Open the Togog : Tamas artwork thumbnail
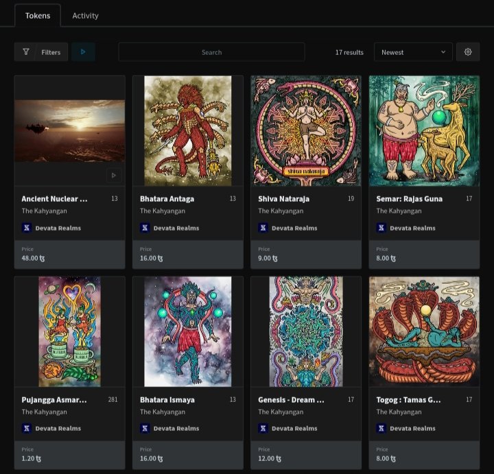 coord(425,331)
